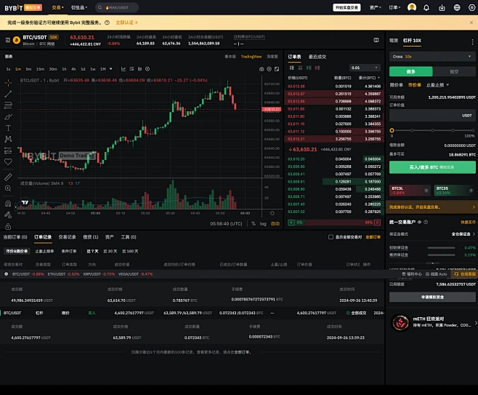Toggle lock all drawings padlock icon
Viewport: 478px width, 395px height.
tap(8, 226)
